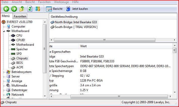Click the device list scroll left arrow
Screen dimensions: 179x107
point(51,40)
